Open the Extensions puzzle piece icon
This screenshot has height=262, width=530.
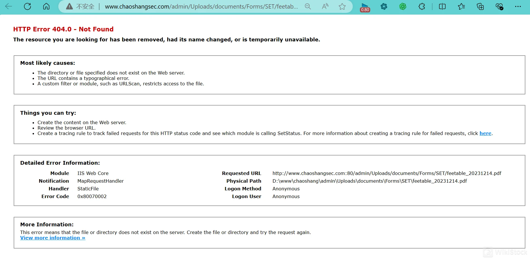422,6
